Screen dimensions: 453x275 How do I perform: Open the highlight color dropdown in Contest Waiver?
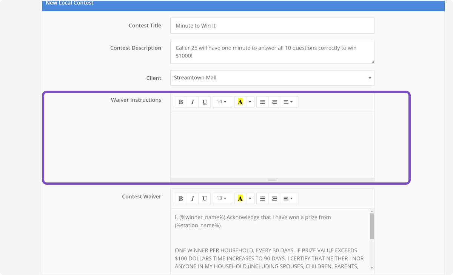250,198
